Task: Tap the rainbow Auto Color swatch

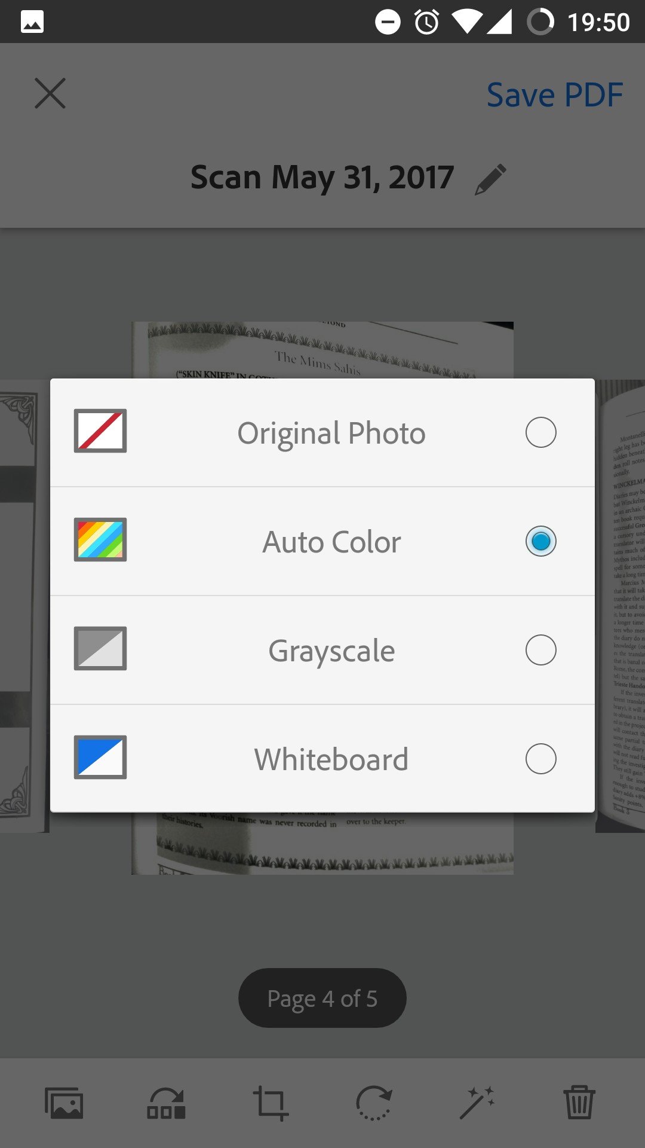Action: [100, 540]
